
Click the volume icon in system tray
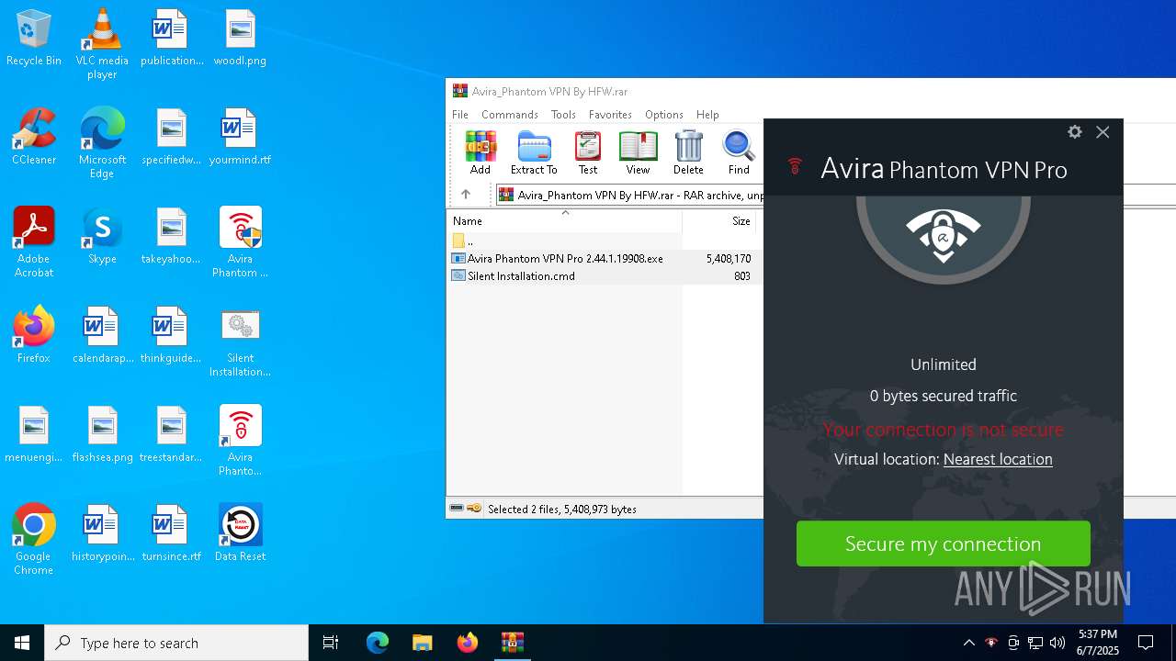(x=1057, y=643)
